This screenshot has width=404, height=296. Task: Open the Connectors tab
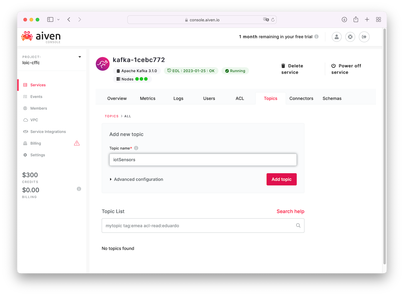point(301,98)
